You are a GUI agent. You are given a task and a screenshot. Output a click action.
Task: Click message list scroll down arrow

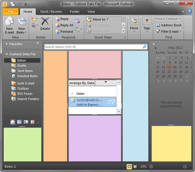click(x=119, y=112)
